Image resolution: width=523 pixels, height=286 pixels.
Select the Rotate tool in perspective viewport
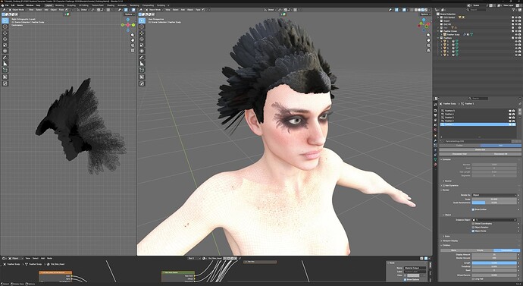(142, 39)
